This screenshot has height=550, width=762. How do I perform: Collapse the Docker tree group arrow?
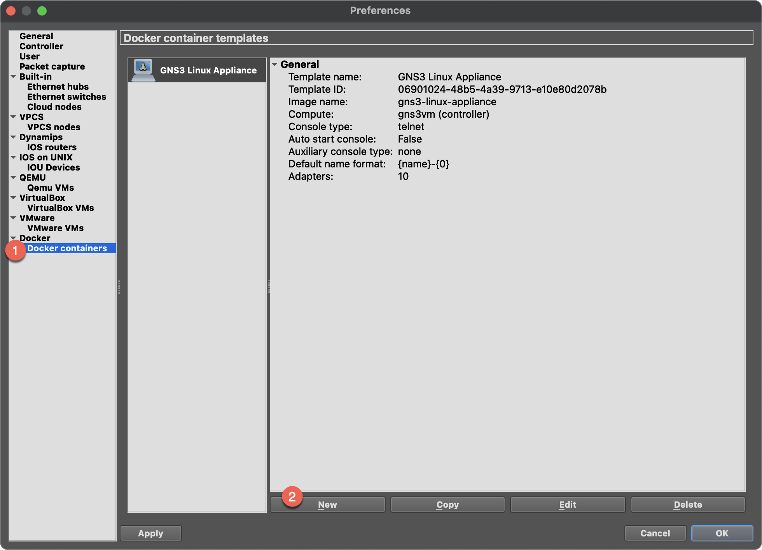coord(13,238)
